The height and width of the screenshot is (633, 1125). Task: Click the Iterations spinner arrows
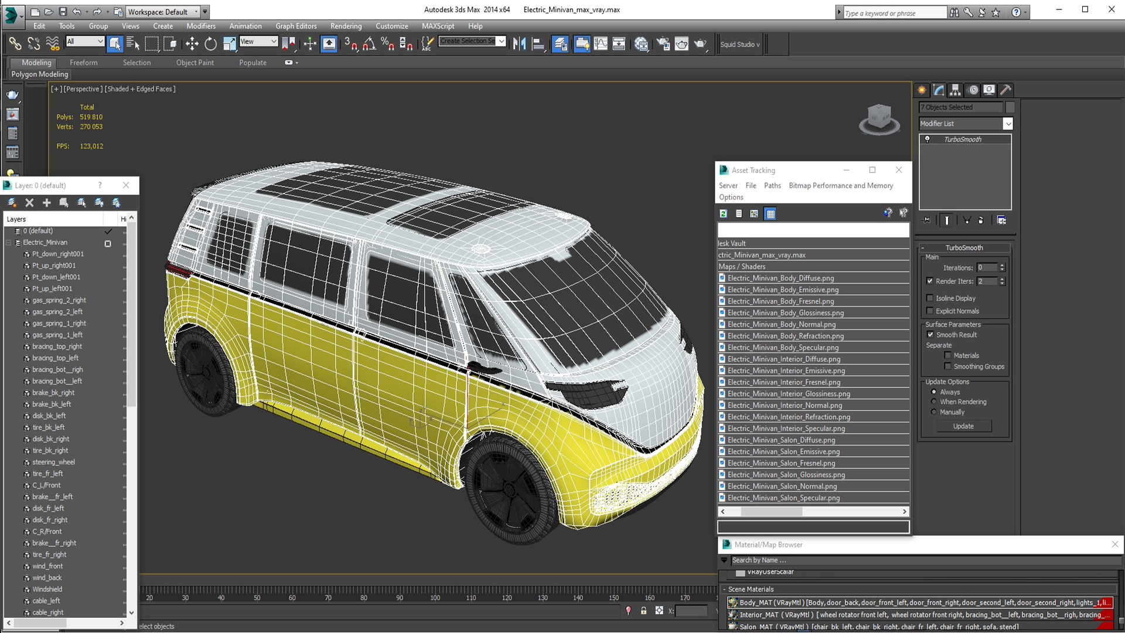pyautogui.click(x=1002, y=268)
